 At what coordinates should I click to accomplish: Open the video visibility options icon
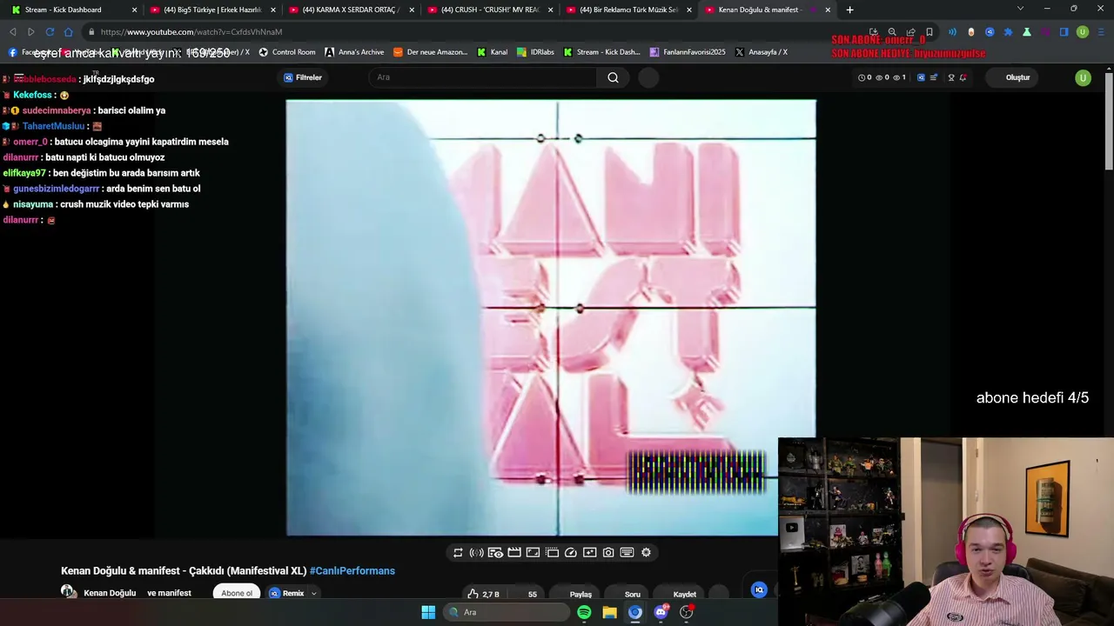(x=495, y=552)
